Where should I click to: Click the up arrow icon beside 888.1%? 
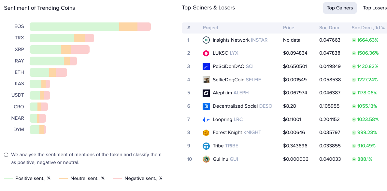click(x=354, y=159)
